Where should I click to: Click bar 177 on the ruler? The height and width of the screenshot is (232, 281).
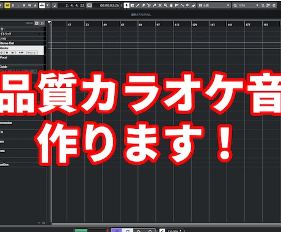click(248, 24)
